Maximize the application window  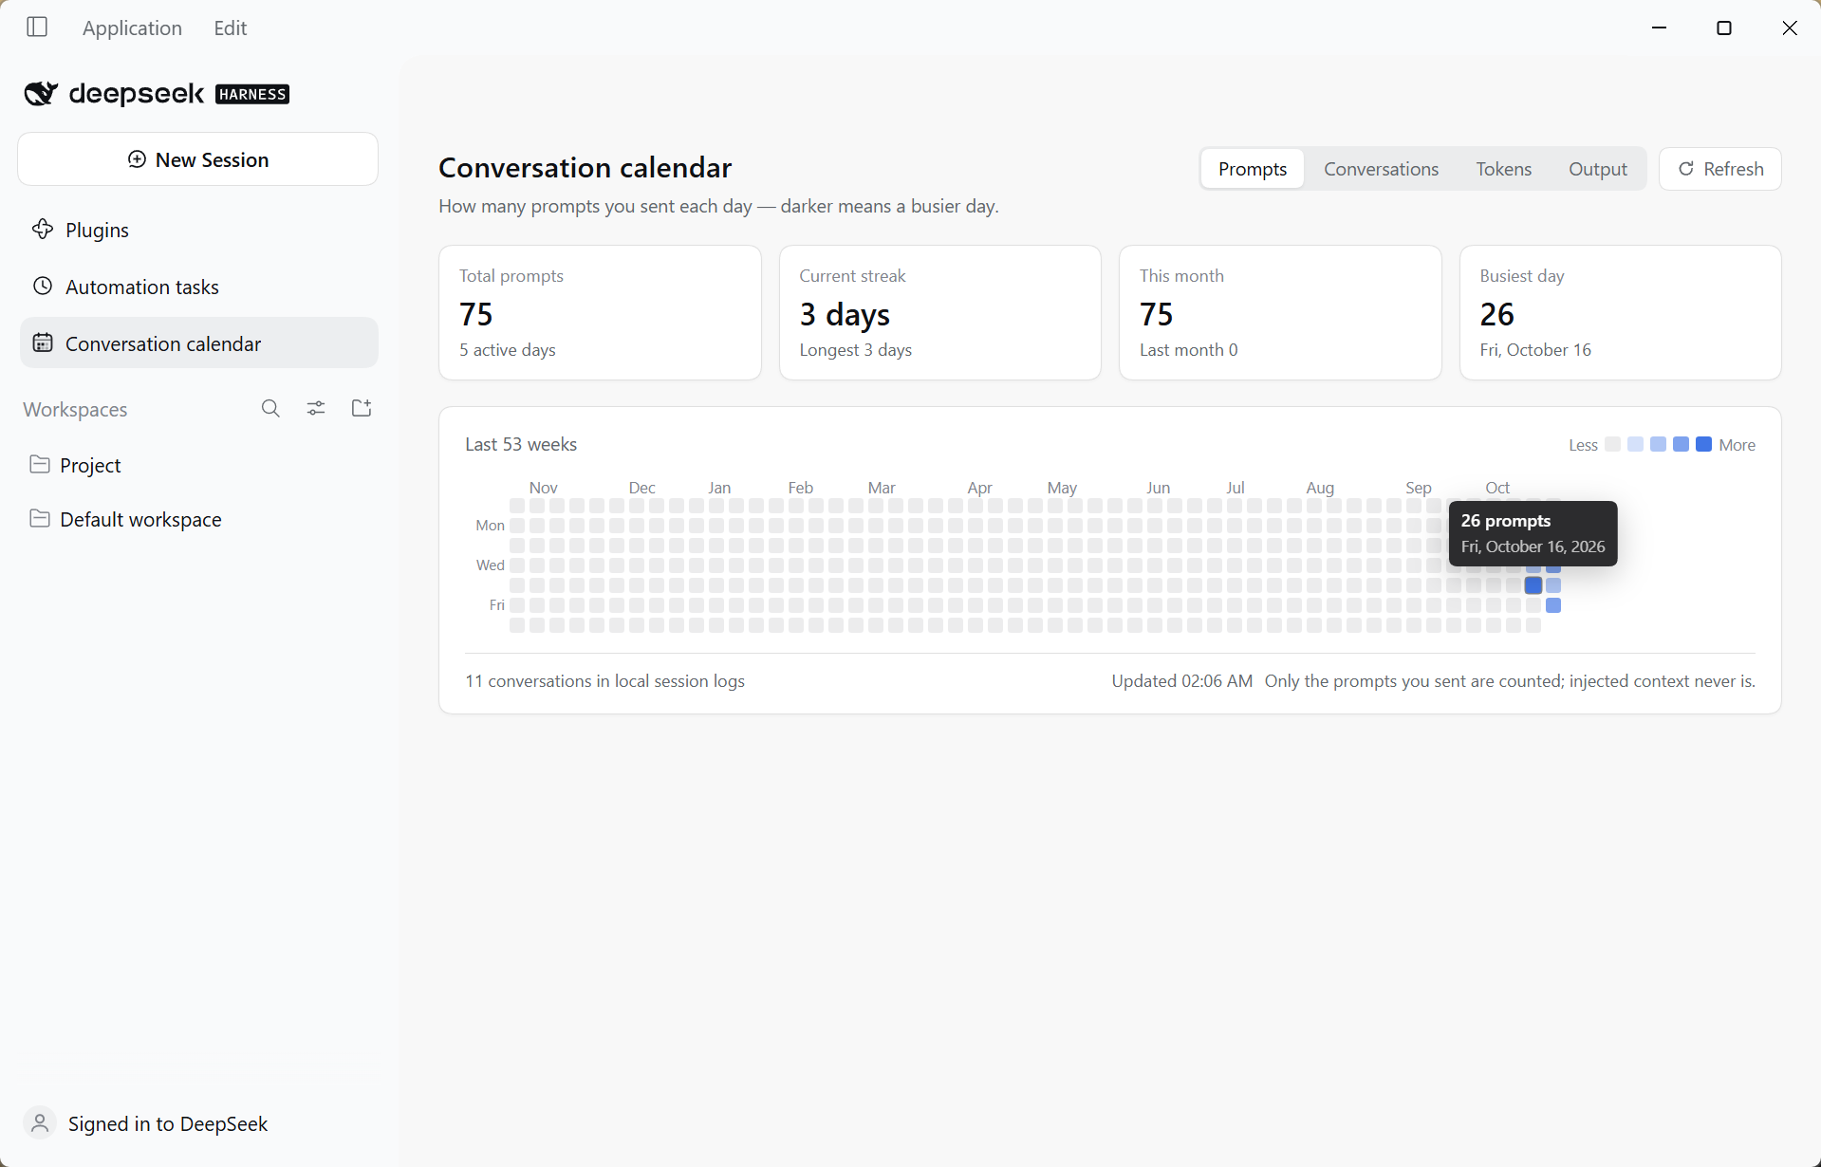pyautogui.click(x=1724, y=28)
